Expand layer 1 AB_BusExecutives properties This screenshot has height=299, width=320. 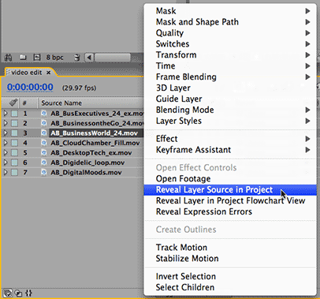6,114
